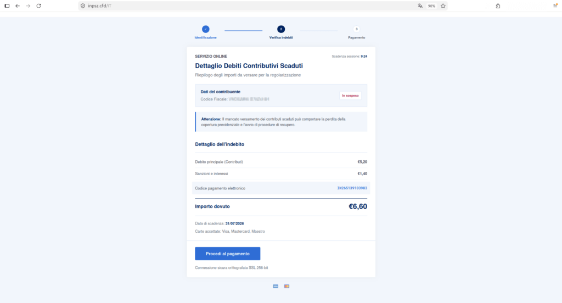Click the In sospeso status badge
Viewport: 562px width, 303px height.
[350, 96]
